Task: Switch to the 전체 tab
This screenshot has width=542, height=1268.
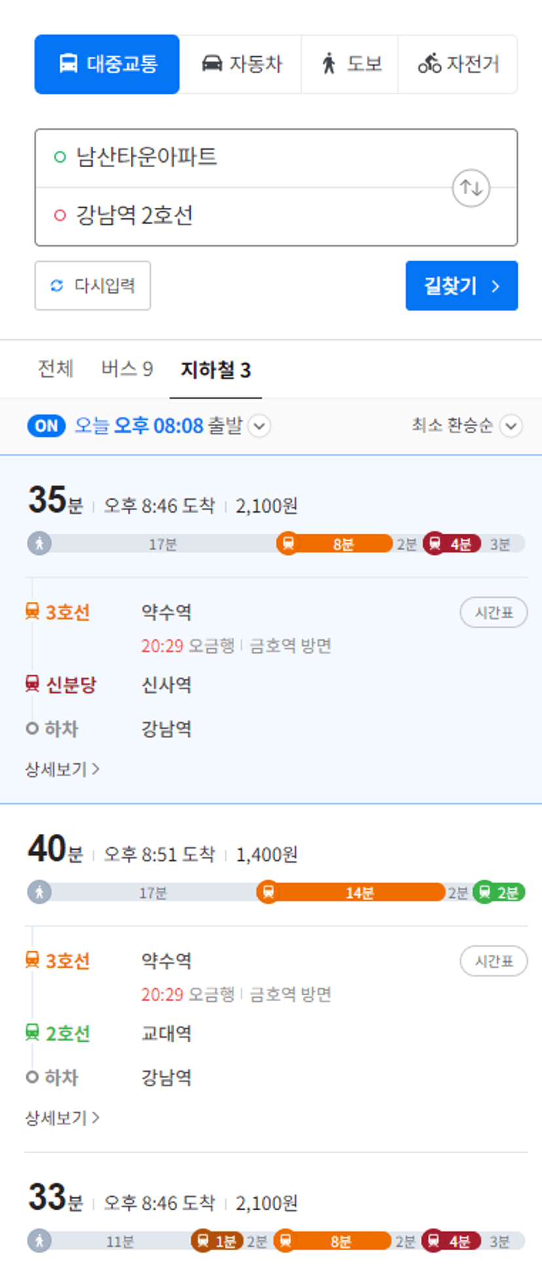Action: pos(56,369)
